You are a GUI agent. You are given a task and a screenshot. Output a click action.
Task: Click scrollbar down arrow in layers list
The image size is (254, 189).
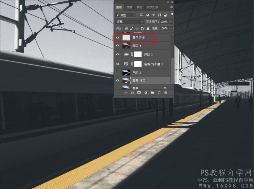172,87
